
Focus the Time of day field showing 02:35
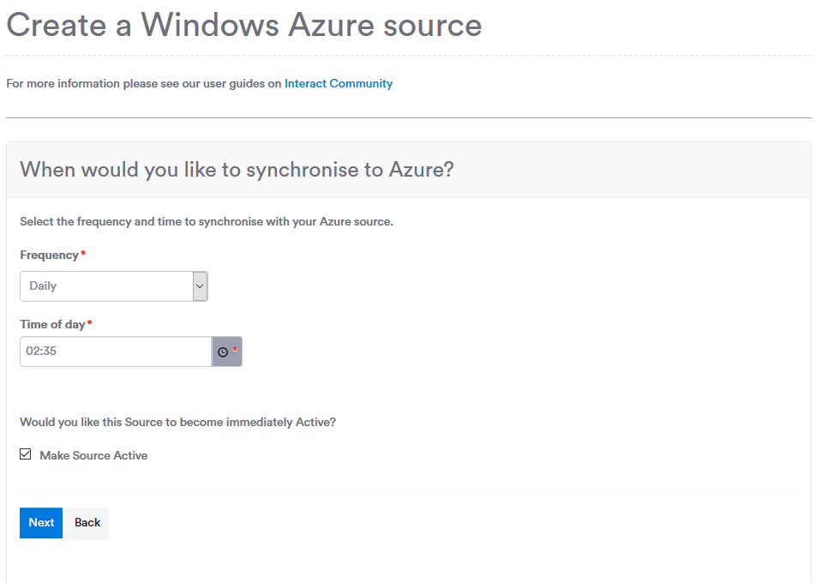tap(116, 352)
